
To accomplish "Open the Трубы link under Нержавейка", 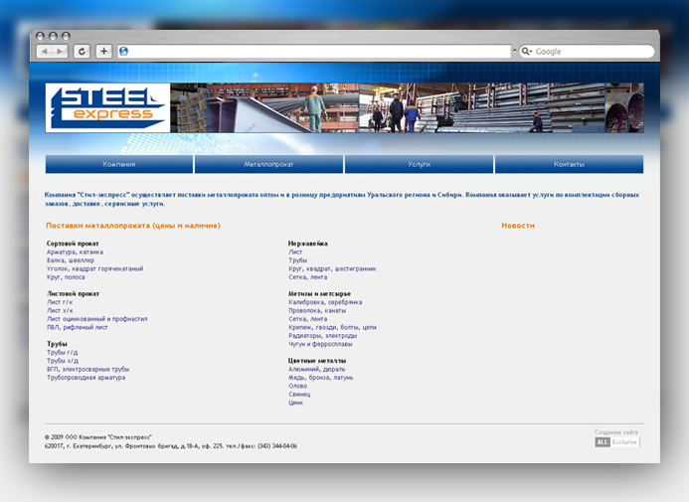I will [x=298, y=260].
